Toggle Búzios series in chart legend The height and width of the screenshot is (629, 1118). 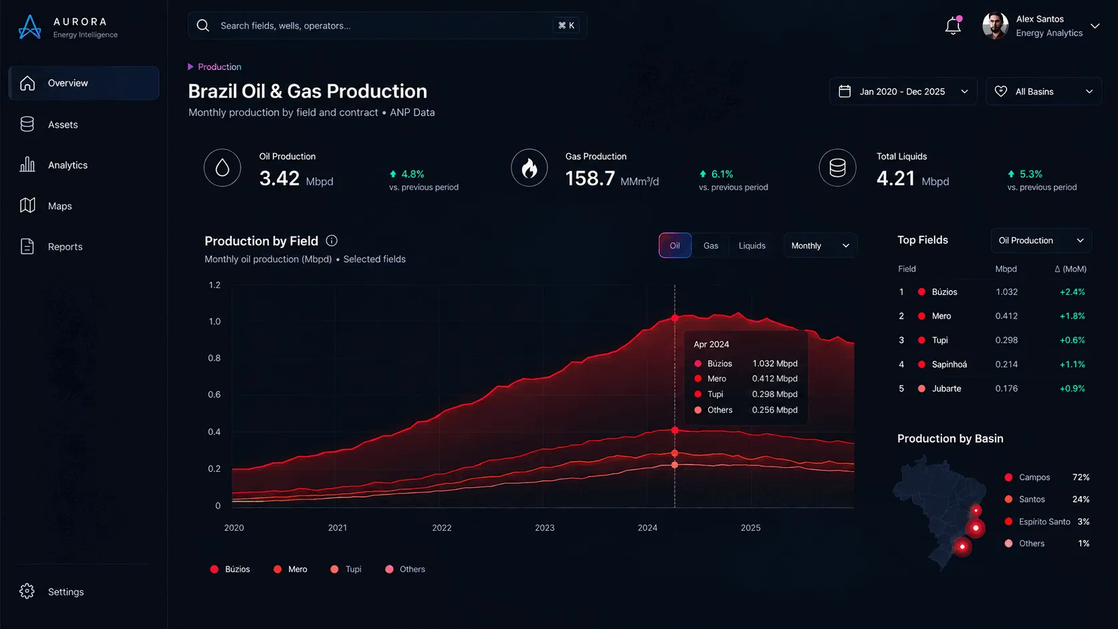tap(230, 570)
